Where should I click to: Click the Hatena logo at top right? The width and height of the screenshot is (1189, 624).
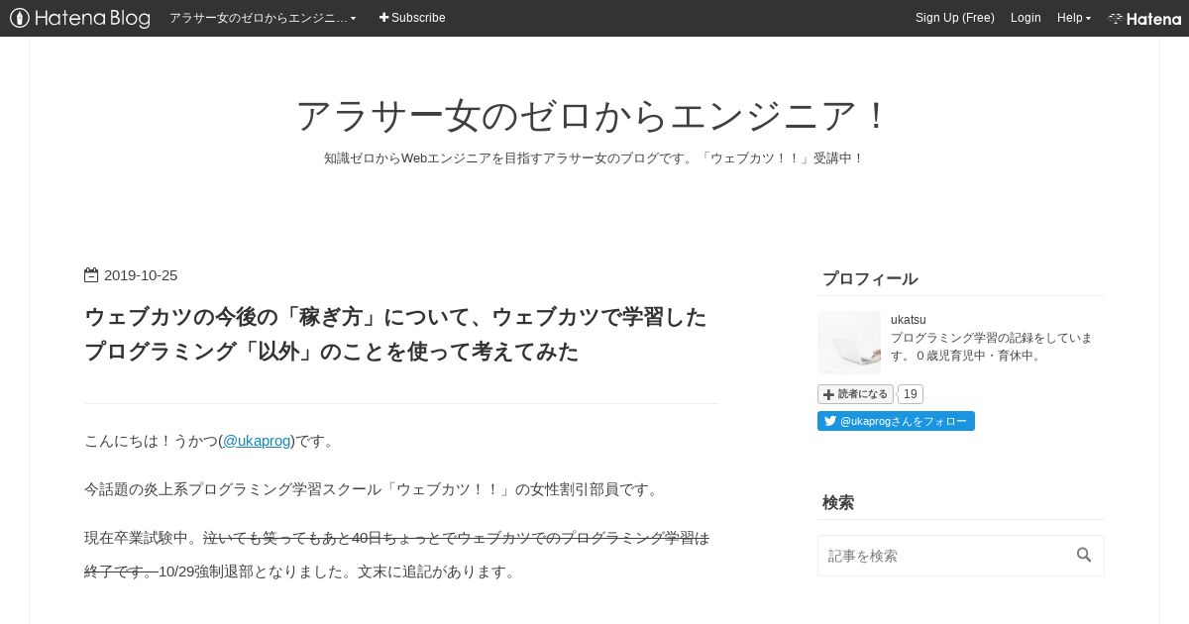[x=1144, y=18]
